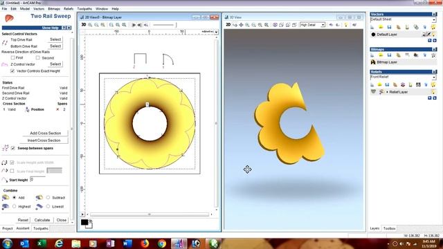Toggle Scale Height with Width checkbox
The height and width of the screenshot is (249, 443).
[x=12, y=163]
